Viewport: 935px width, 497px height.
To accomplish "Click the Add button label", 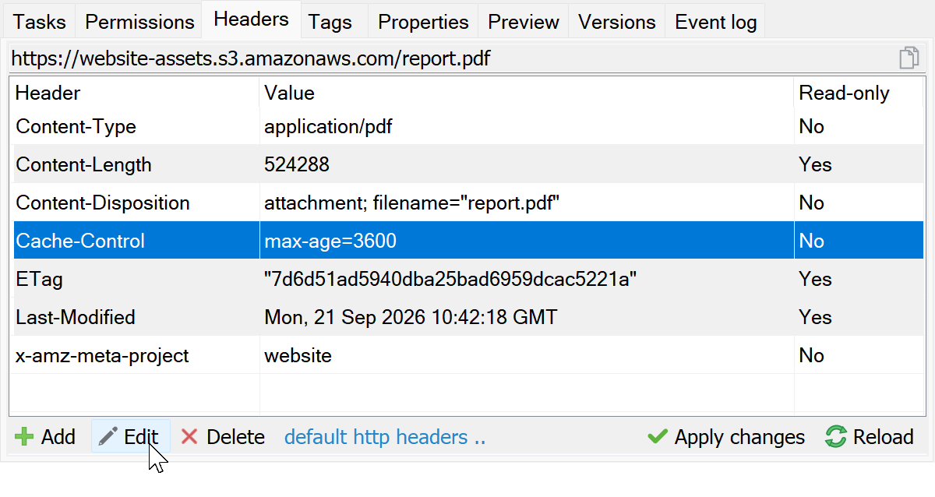I will point(58,437).
